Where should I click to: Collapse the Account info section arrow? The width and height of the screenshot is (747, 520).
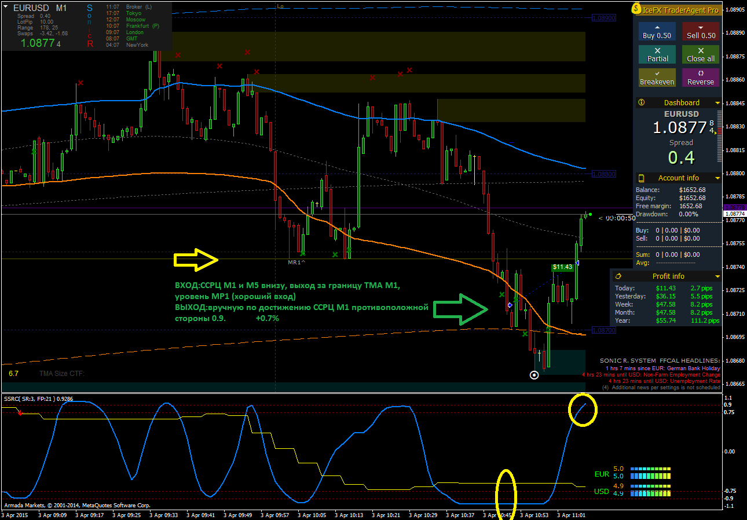point(717,178)
